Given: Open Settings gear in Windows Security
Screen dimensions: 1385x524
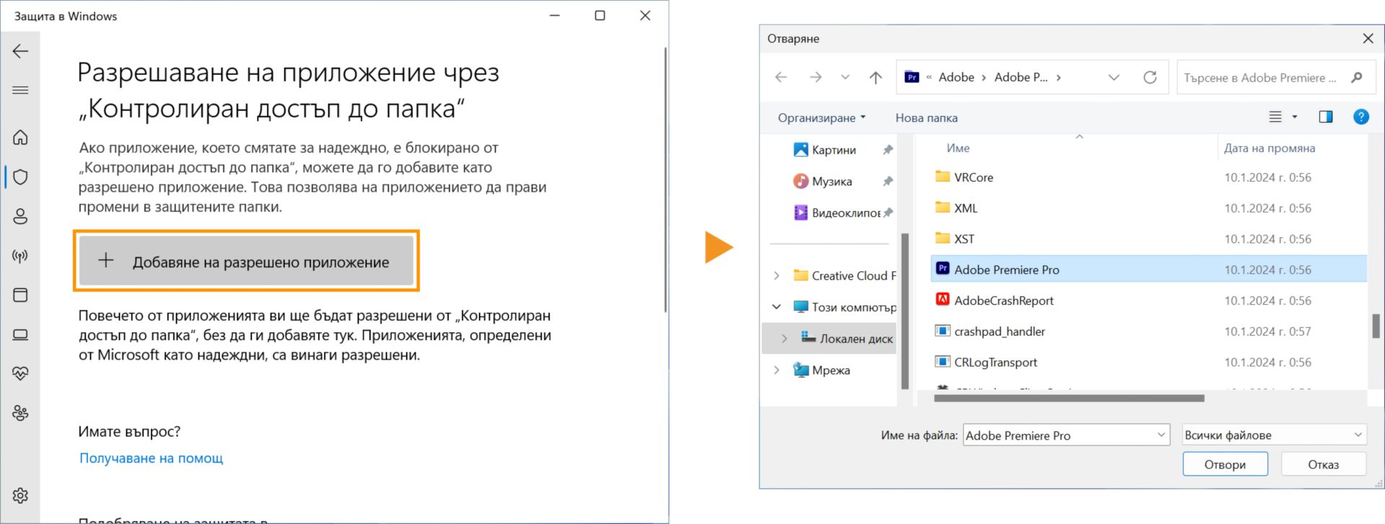Looking at the screenshot, I should point(20,496).
